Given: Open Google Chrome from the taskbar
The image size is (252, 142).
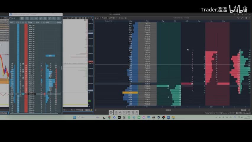Looking at the screenshot, I should tap(109, 117).
